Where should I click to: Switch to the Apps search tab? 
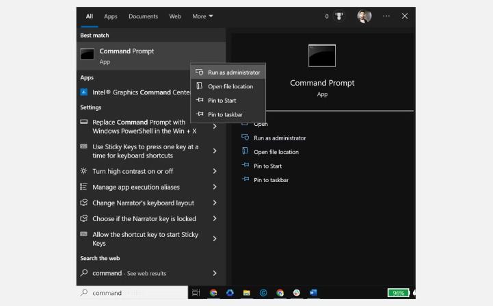110,16
